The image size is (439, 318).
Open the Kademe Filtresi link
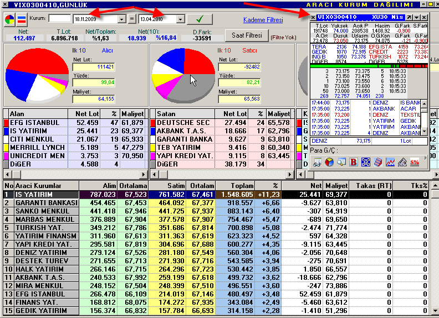click(263, 20)
